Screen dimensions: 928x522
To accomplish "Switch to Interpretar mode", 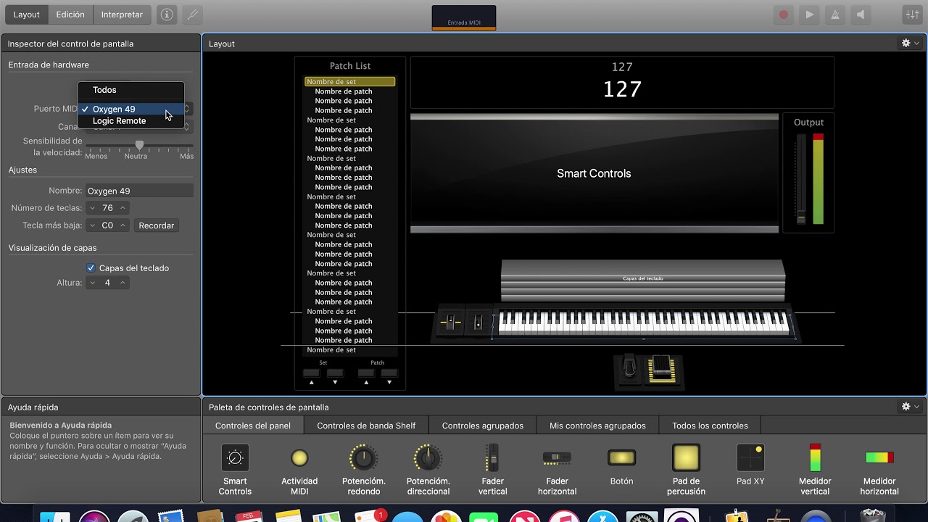I will click(x=122, y=14).
